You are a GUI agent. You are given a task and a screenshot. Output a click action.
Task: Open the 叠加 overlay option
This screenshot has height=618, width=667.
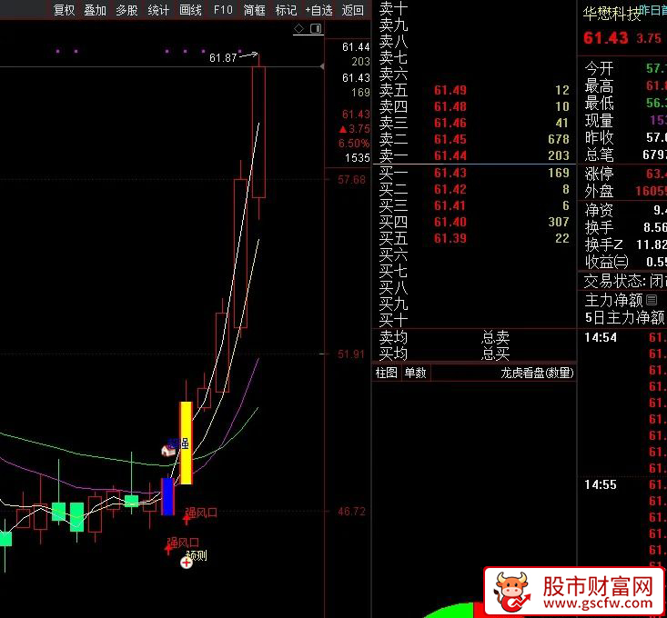click(x=96, y=10)
